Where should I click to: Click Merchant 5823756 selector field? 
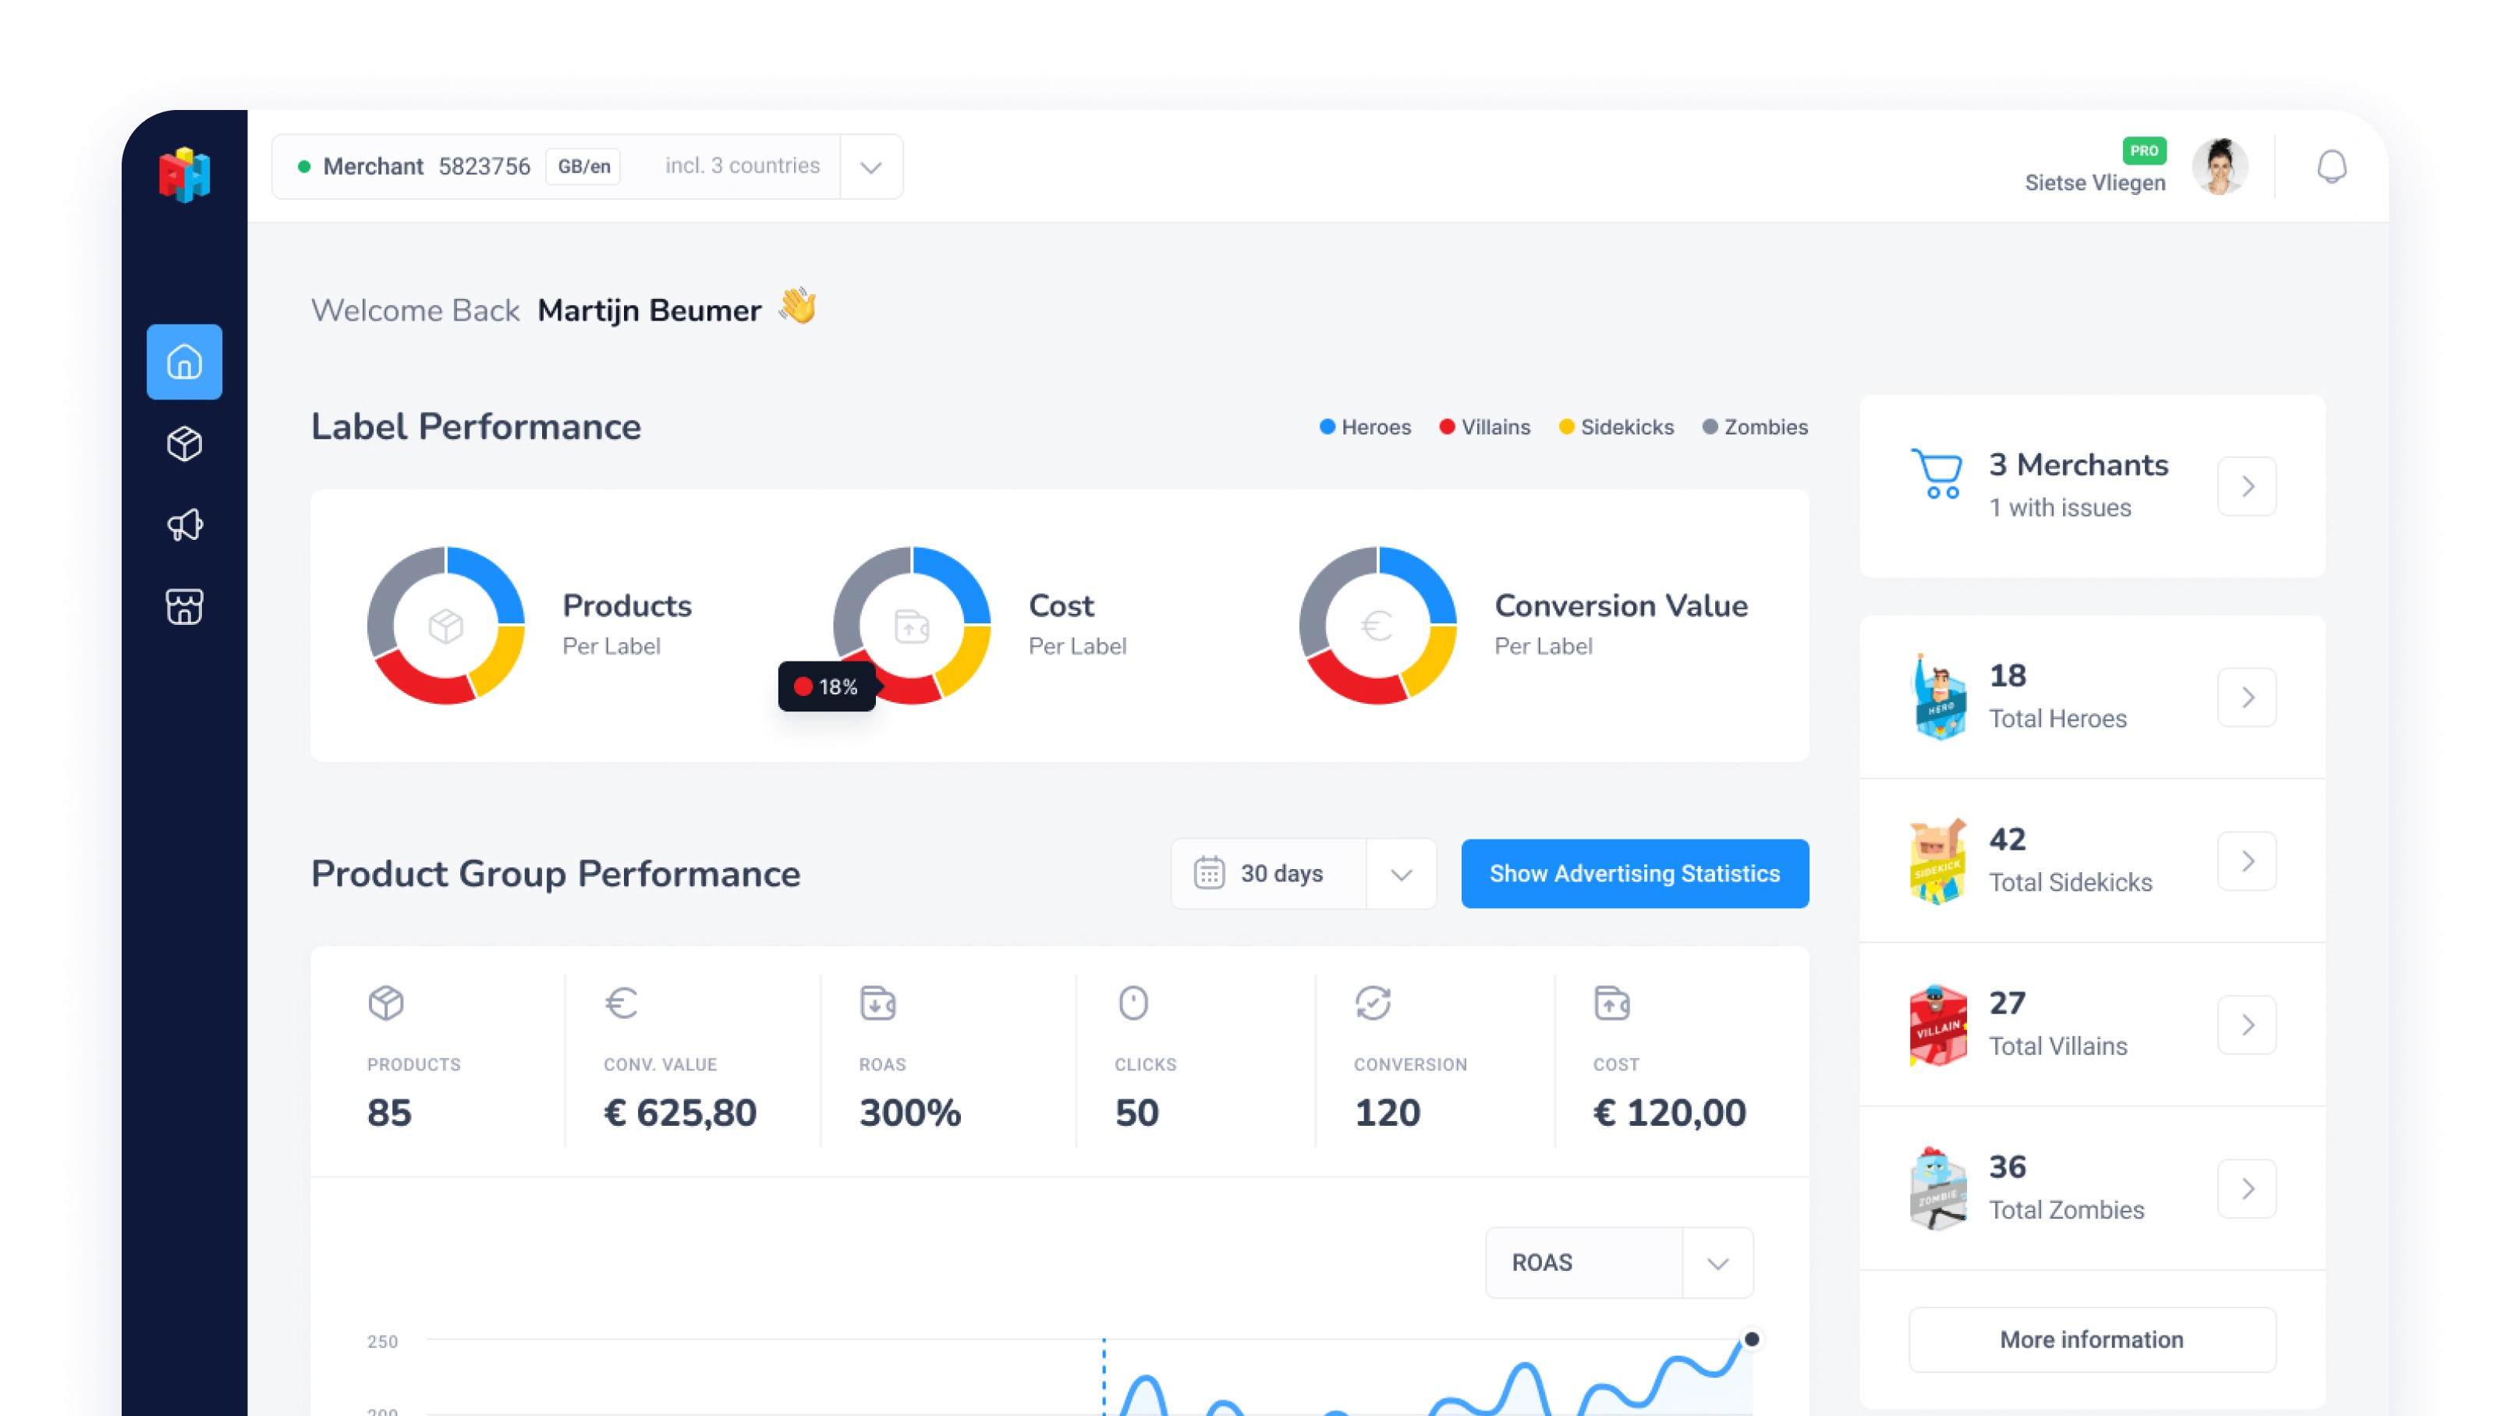(587, 167)
